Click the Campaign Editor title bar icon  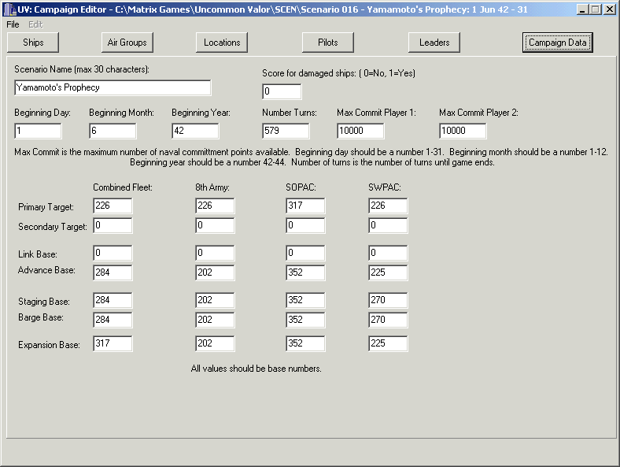point(9,9)
